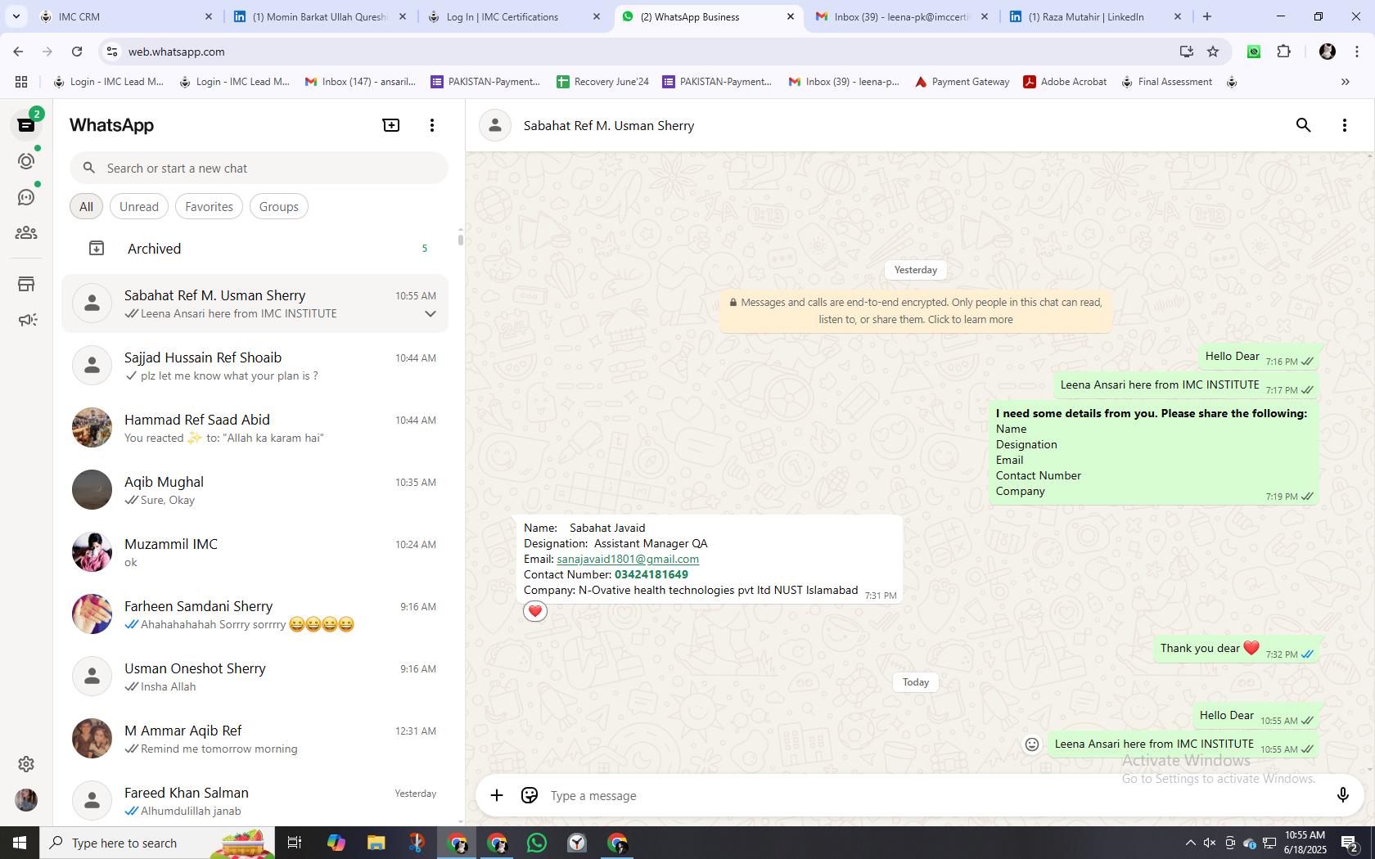The image size is (1375, 859).
Task: Open the Status icon in WhatsApp sidebar
Action: [x=26, y=161]
